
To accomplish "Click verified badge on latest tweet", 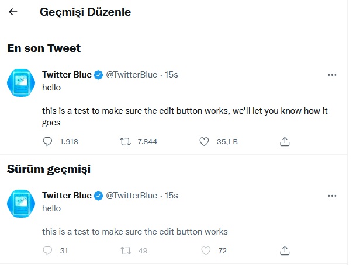I will [x=98, y=75].
